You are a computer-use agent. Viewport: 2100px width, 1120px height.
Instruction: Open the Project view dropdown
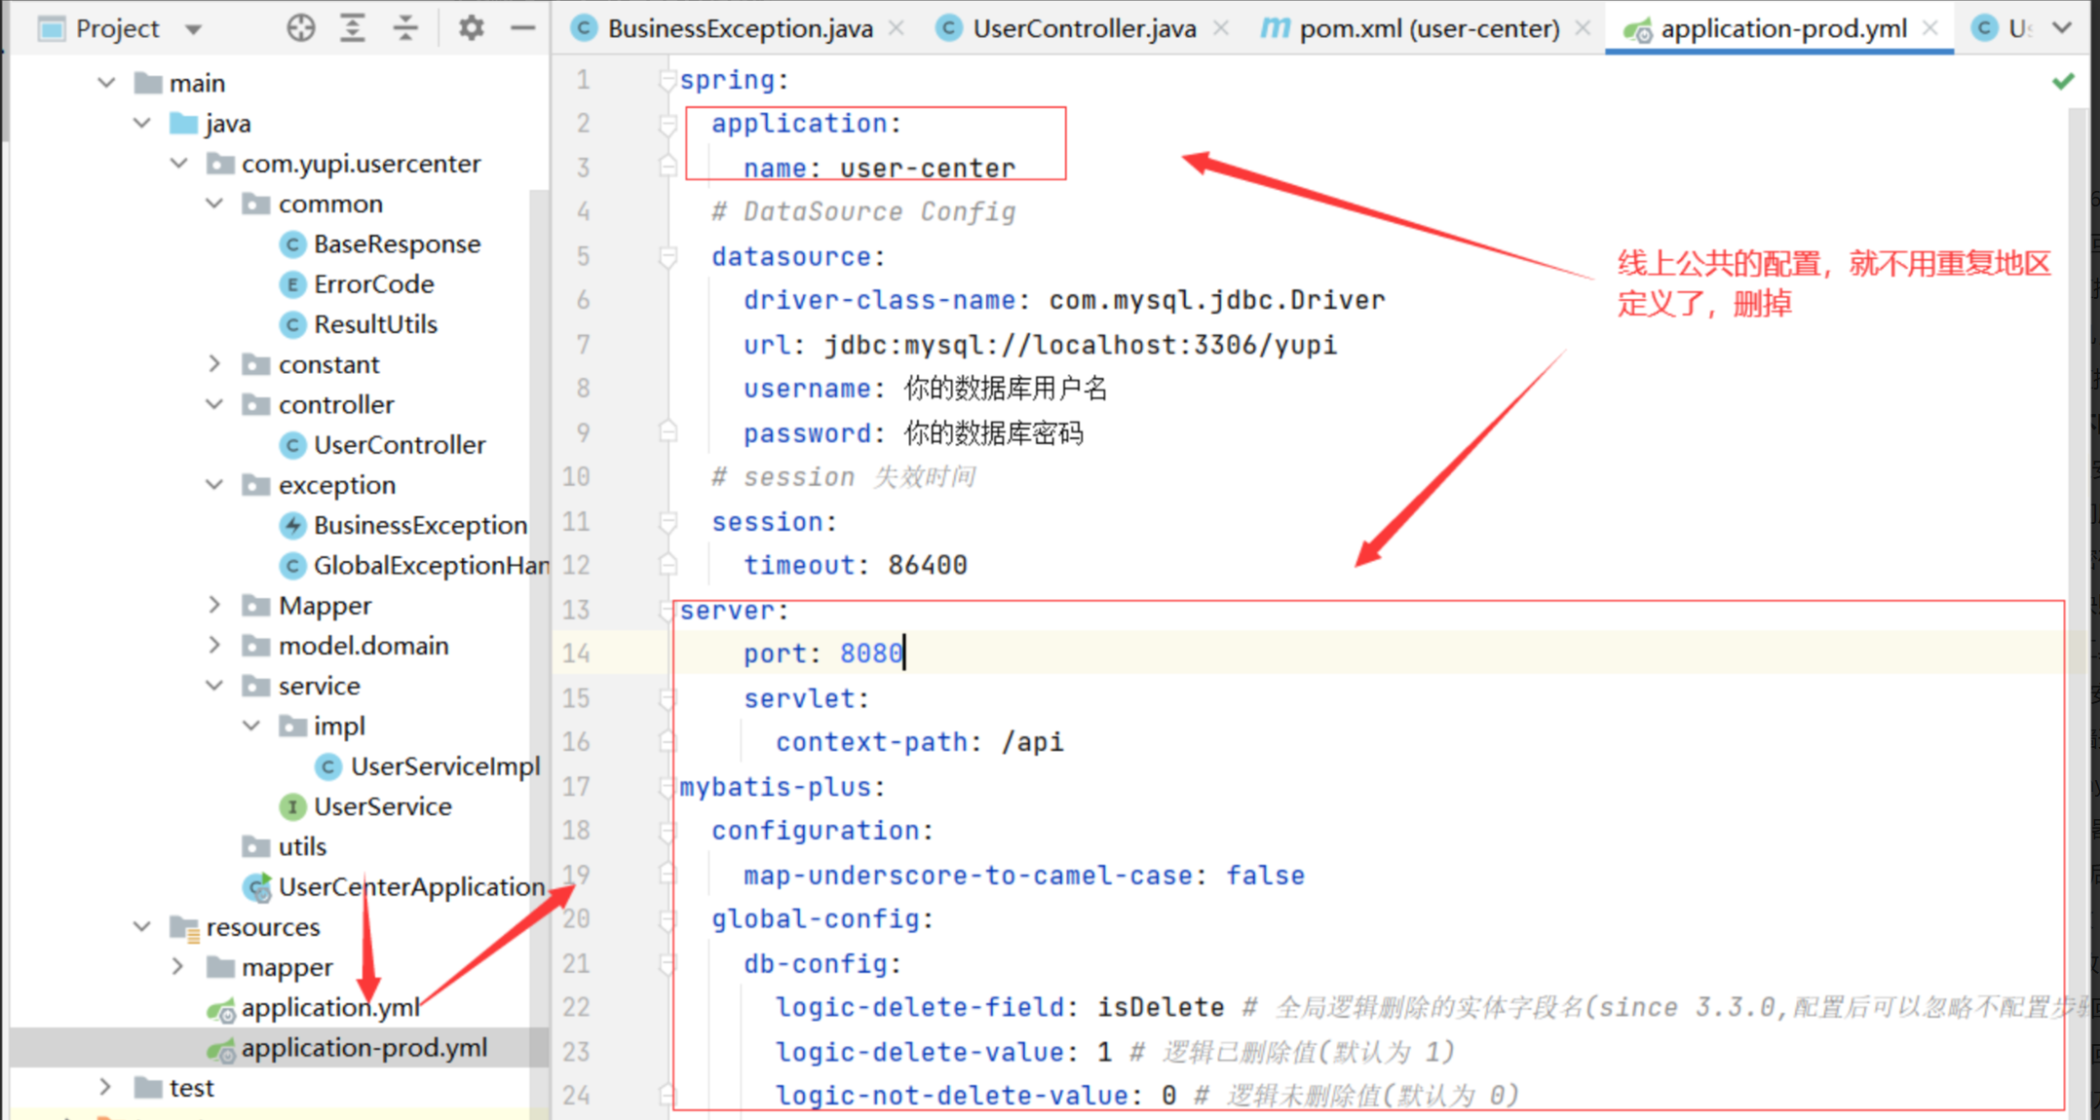pos(194,29)
